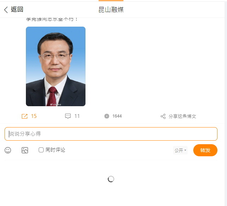Click the back chevron arrow icon

6,10
